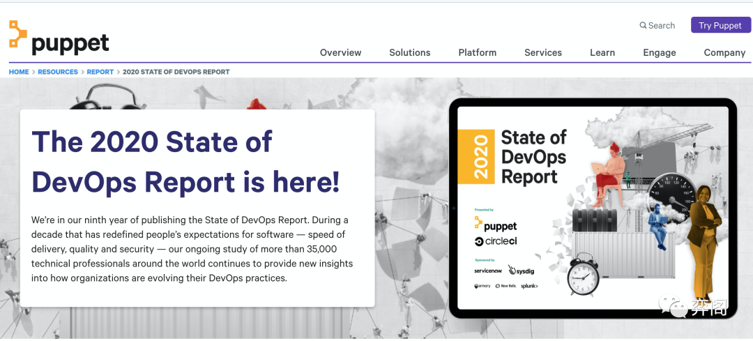The width and height of the screenshot is (753, 341).
Task: Click the New Relic sponsor logo
Action: [505, 286]
